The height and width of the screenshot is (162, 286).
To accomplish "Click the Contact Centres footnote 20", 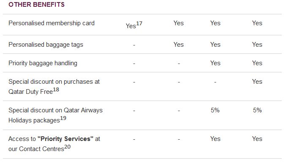I will coord(67,147).
